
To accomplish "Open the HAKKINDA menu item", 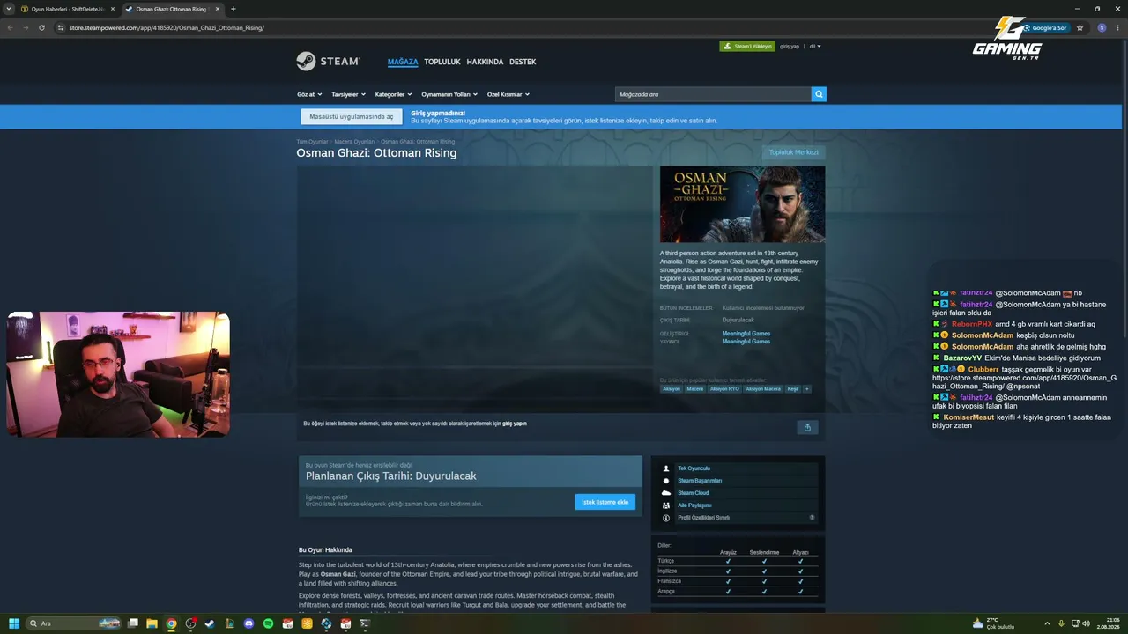I will click(485, 62).
